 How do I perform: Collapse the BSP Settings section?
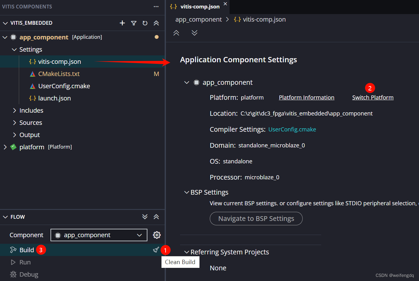click(187, 192)
